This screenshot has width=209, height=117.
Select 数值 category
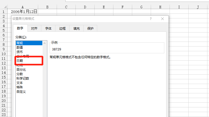pos(20,48)
